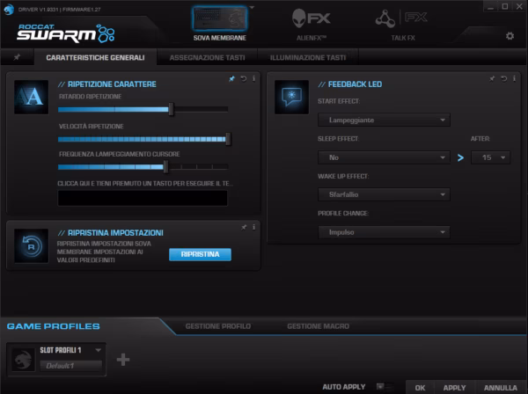Click the Ripristina button
The width and height of the screenshot is (528, 394).
coord(200,254)
